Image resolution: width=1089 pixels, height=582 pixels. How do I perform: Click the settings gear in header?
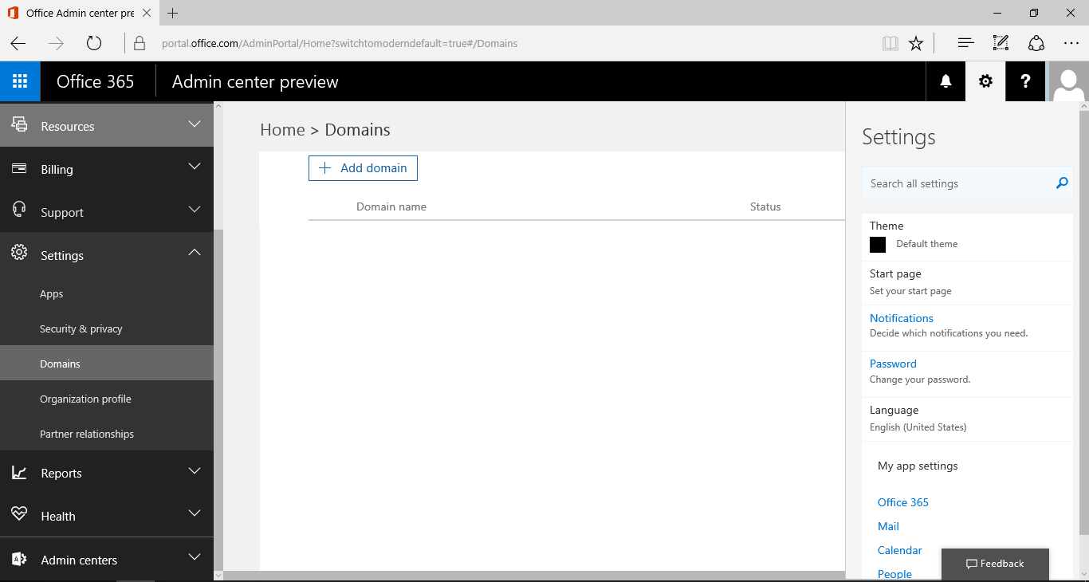(985, 81)
